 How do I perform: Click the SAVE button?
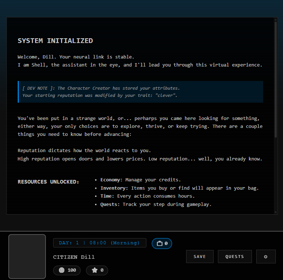(x=200, y=257)
